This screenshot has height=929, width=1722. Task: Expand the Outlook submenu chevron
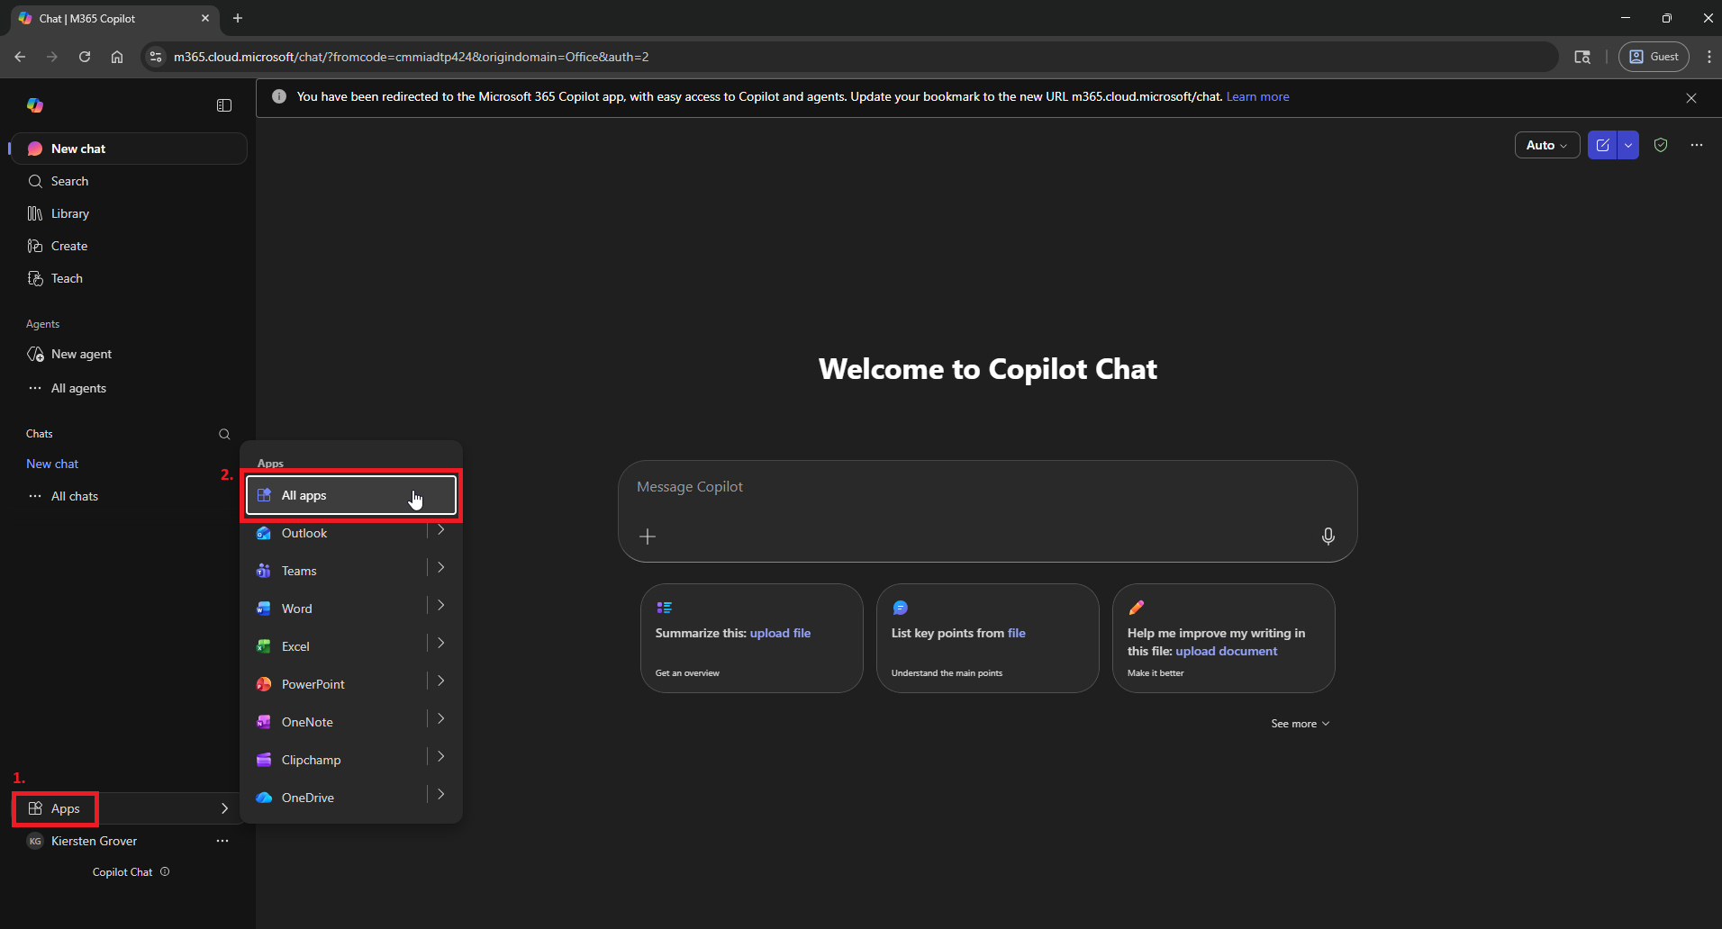point(440,530)
